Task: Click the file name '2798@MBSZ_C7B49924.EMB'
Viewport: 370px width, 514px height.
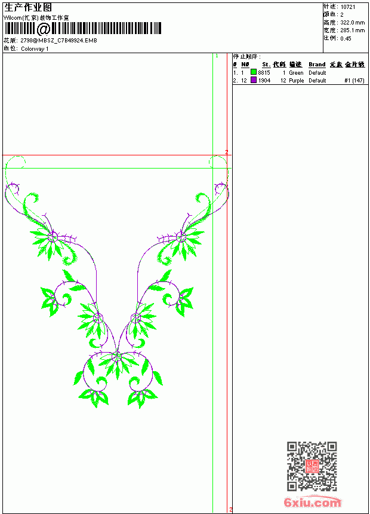Action: point(58,40)
